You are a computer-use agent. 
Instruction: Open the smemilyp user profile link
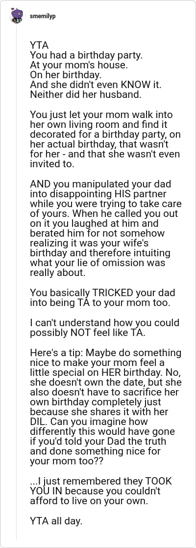click(x=43, y=16)
